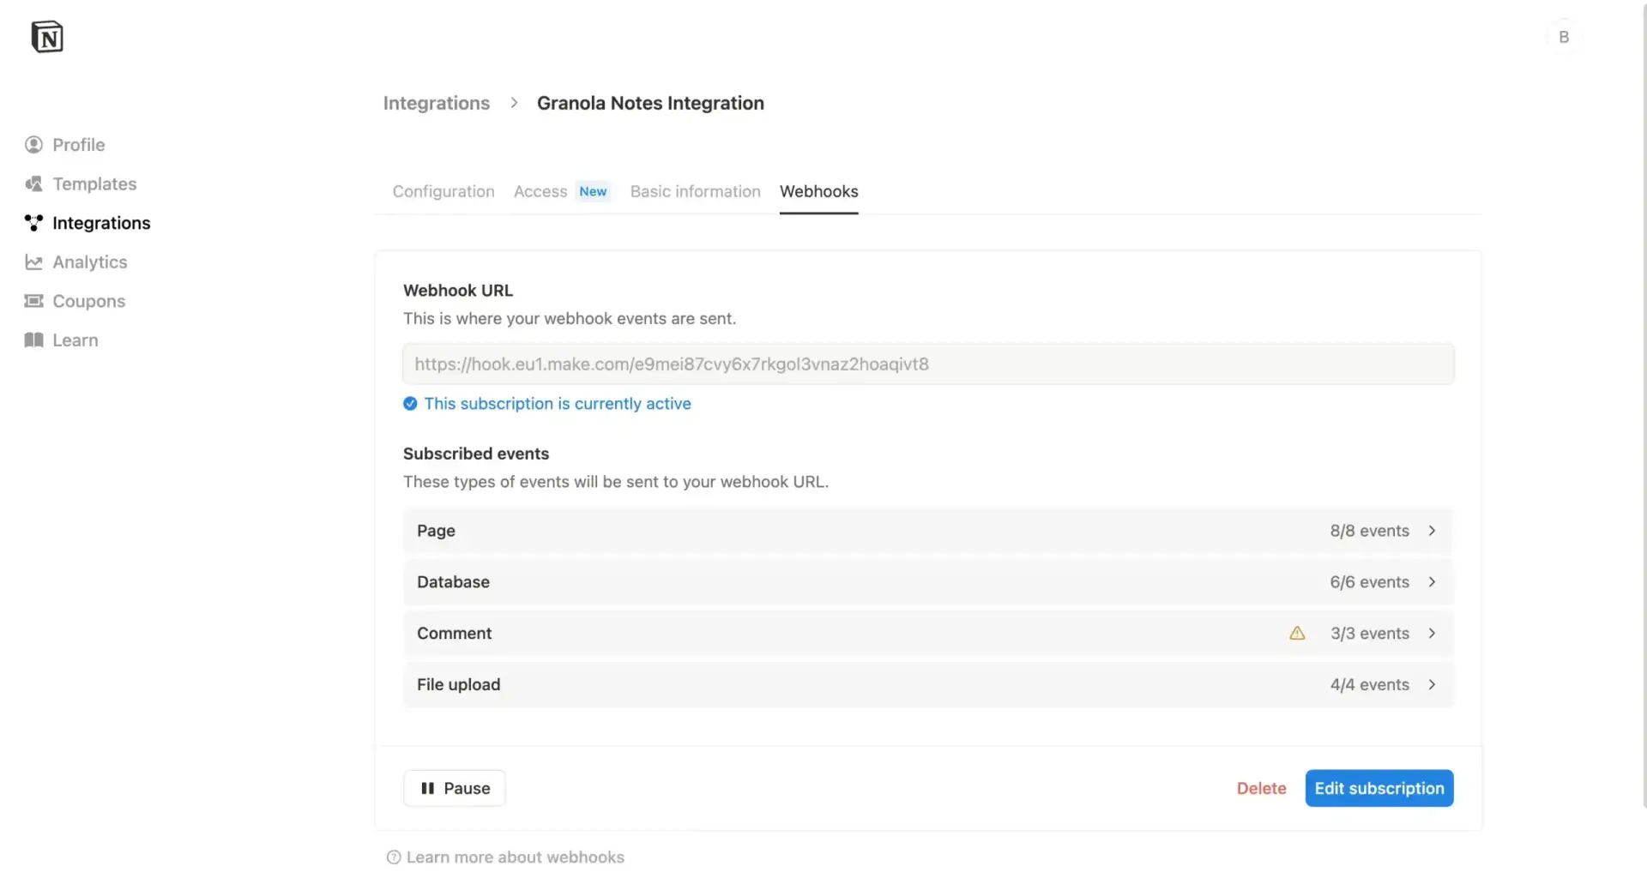Image resolution: width=1647 pixels, height=878 pixels.
Task: Click the Learn book icon in sidebar
Action: (33, 340)
